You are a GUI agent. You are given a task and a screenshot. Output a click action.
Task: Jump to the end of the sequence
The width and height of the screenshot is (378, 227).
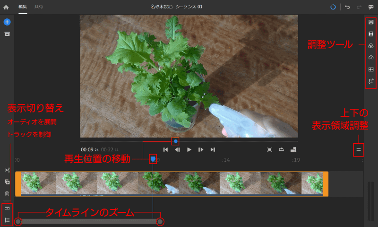tap(212, 149)
